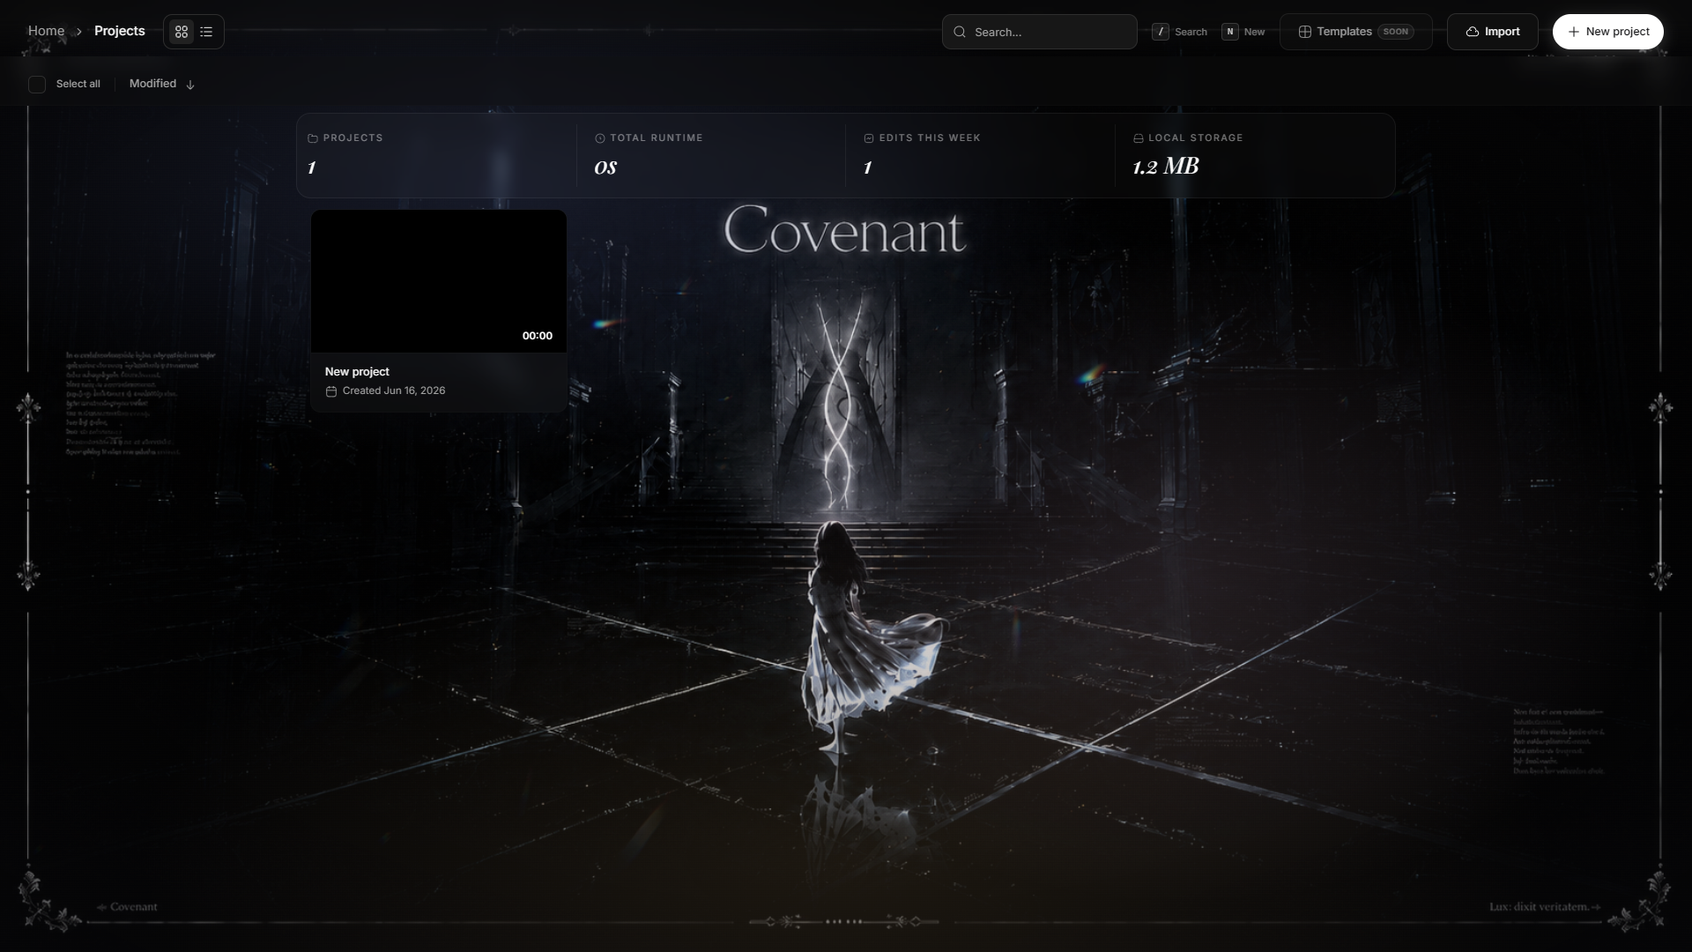Click the calendar icon on New project card
This screenshot has height=952, width=1692.
331,391
